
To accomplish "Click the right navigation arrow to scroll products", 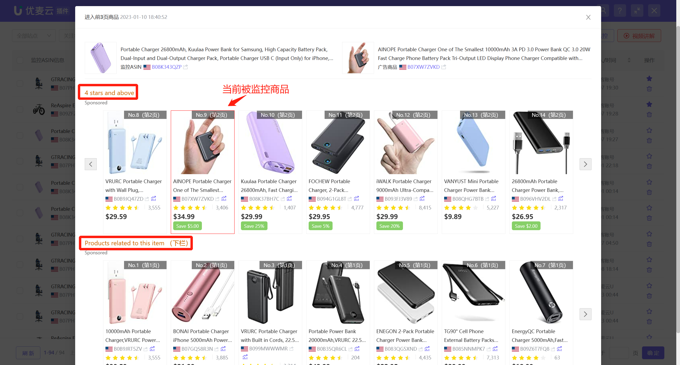I will pyautogui.click(x=585, y=164).
